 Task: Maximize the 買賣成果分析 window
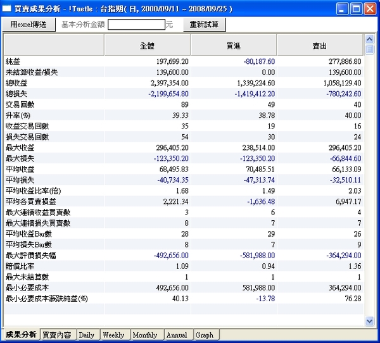click(356, 9)
